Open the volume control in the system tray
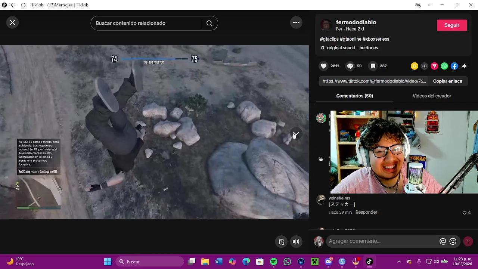The image size is (478, 269). coord(437,262)
